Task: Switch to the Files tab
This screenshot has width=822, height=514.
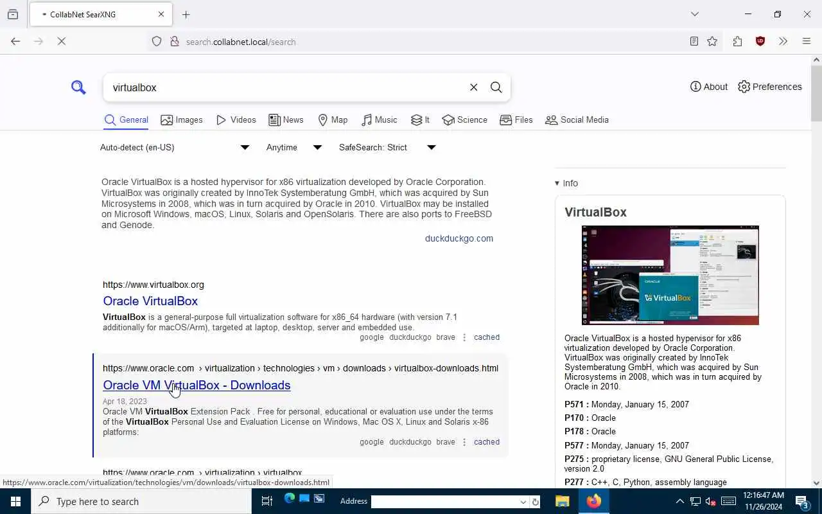Action: [x=516, y=120]
